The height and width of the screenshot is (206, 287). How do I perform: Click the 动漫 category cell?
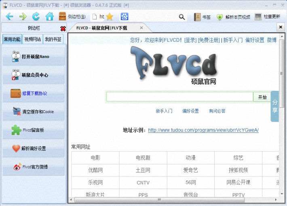190,158
